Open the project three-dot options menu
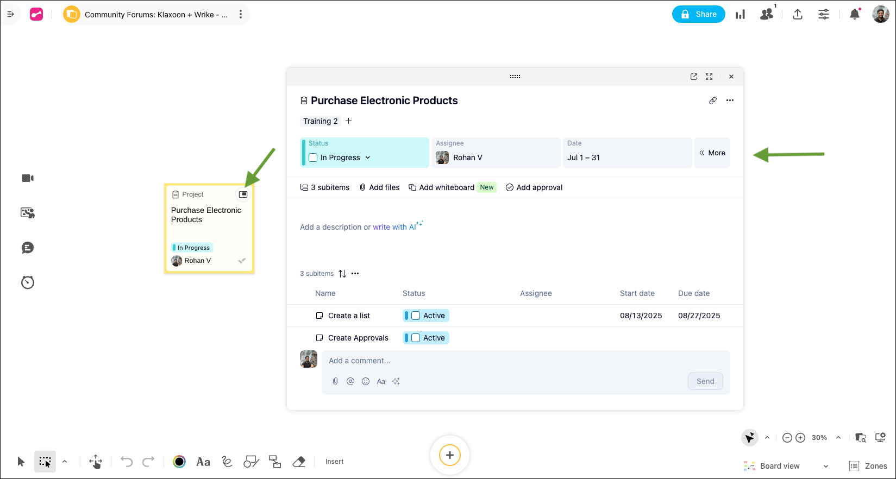 730,100
